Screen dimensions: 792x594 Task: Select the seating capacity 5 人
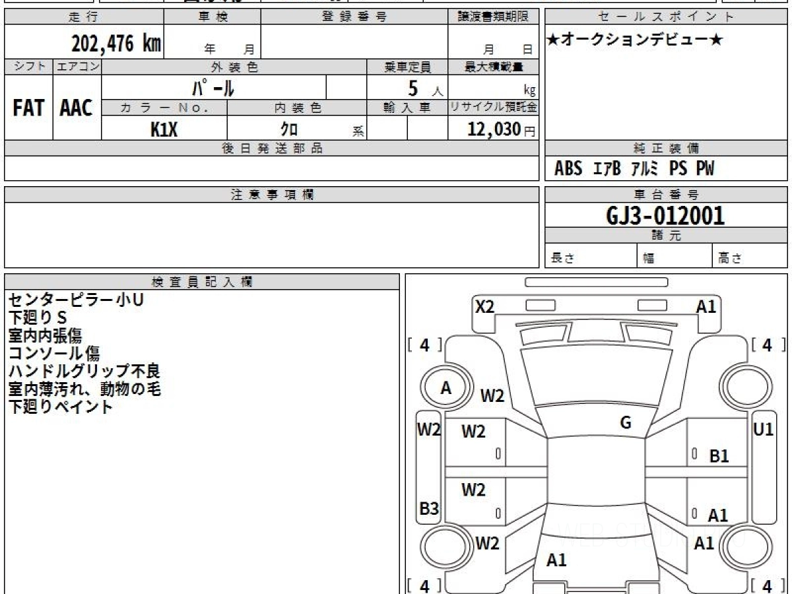point(425,88)
